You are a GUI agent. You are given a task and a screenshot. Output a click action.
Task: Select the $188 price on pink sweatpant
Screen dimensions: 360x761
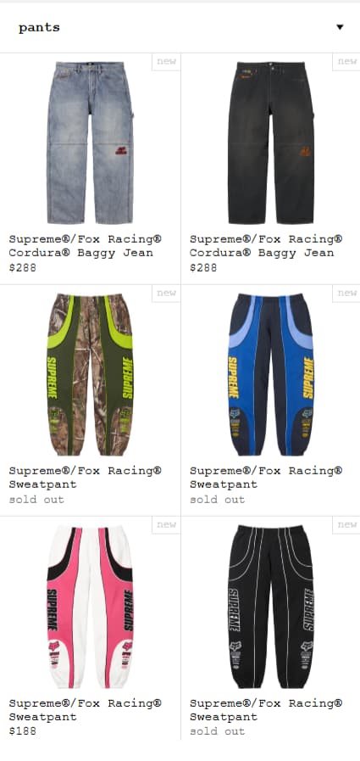22,731
